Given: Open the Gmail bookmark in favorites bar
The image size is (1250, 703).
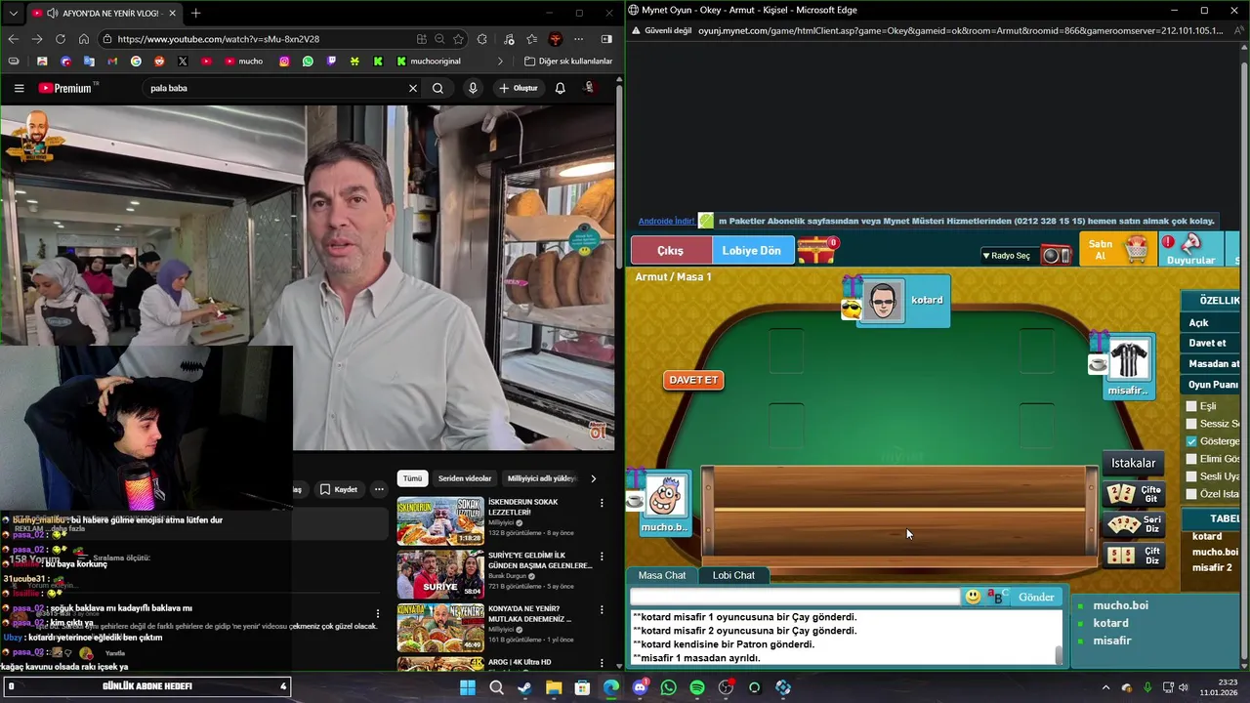Looking at the screenshot, I should (x=112, y=62).
